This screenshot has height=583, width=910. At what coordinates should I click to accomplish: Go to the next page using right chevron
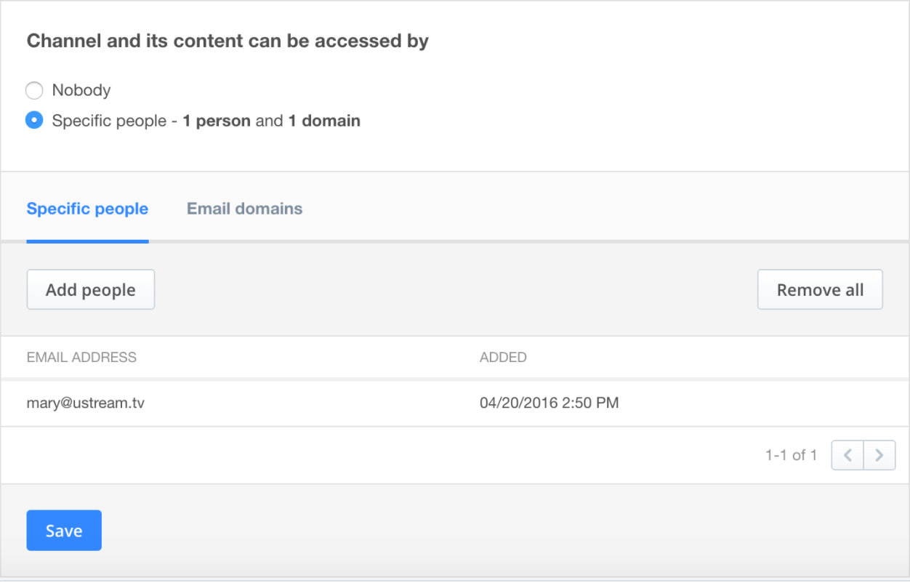tap(879, 455)
